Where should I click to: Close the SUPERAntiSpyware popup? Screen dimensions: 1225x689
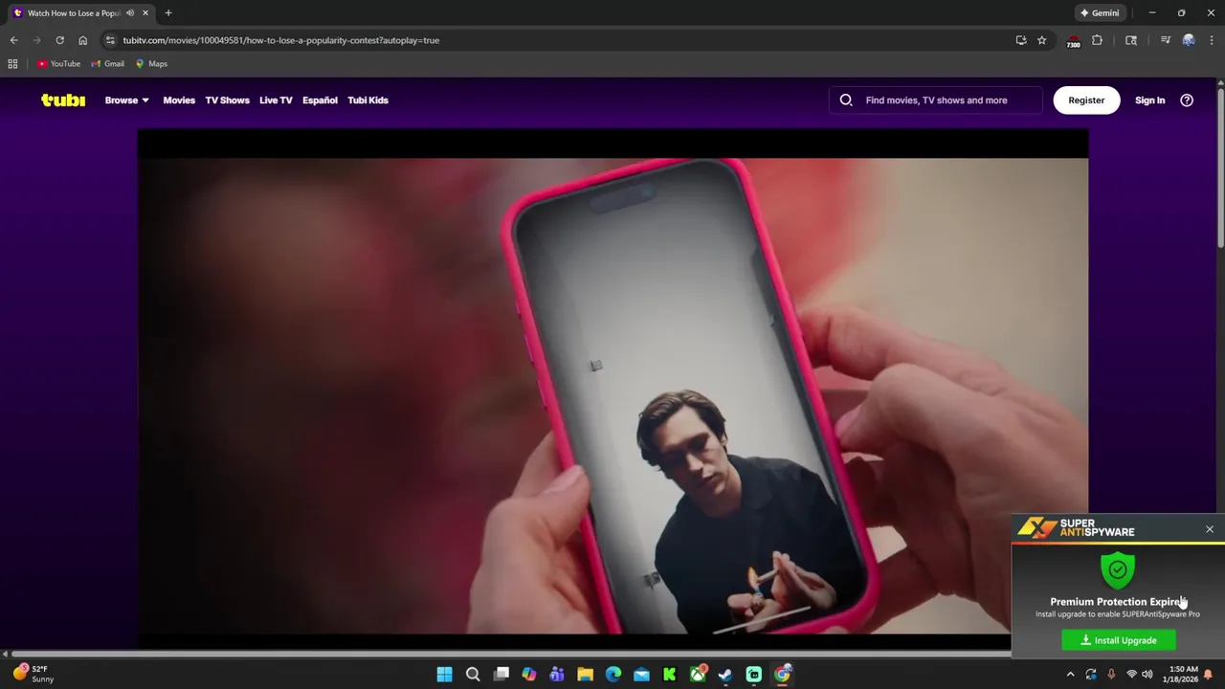[x=1210, y=529]
